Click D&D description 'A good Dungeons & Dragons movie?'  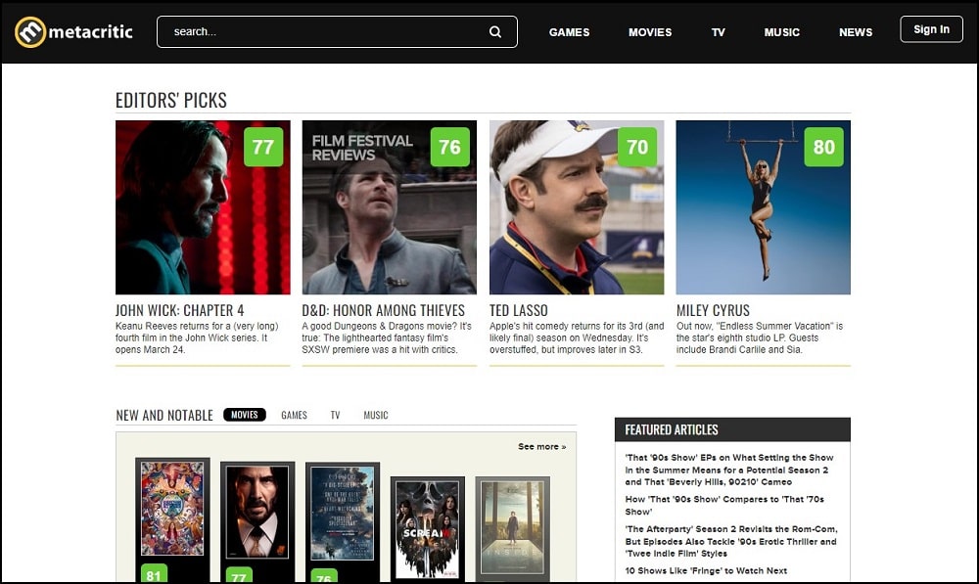pyautogui.click(x=387, y=337)
